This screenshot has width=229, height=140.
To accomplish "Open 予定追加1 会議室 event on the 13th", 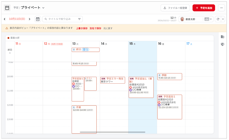I will (x=78, y=89).
